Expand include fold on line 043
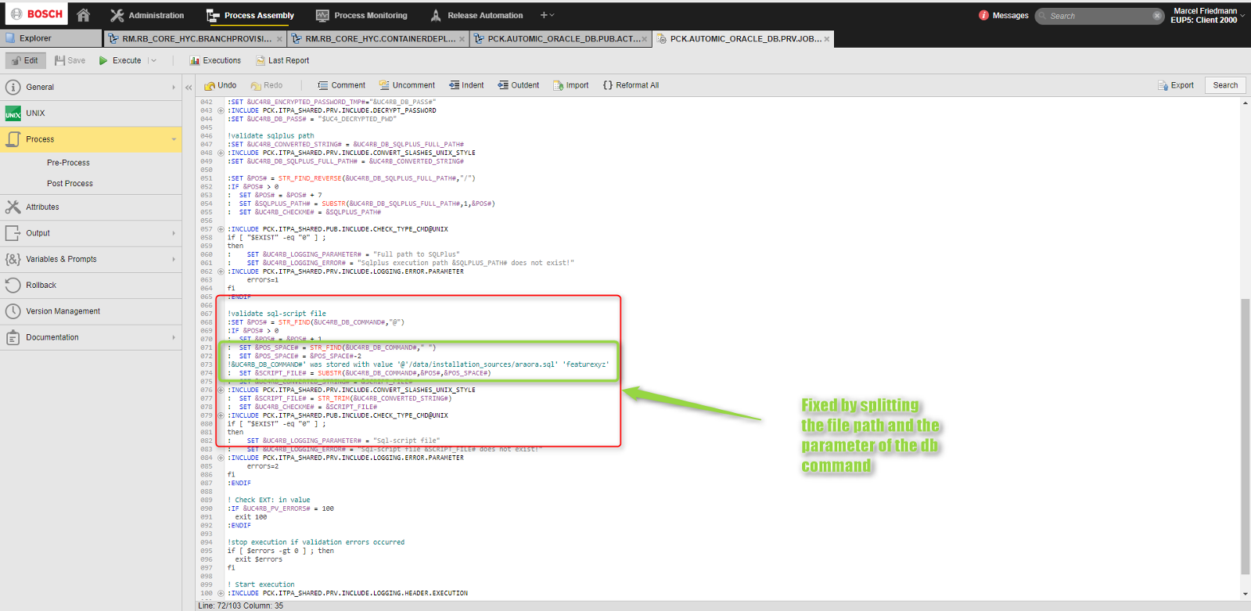The width and height of the screenshot is (1251, 611). [x=221, y=110]
